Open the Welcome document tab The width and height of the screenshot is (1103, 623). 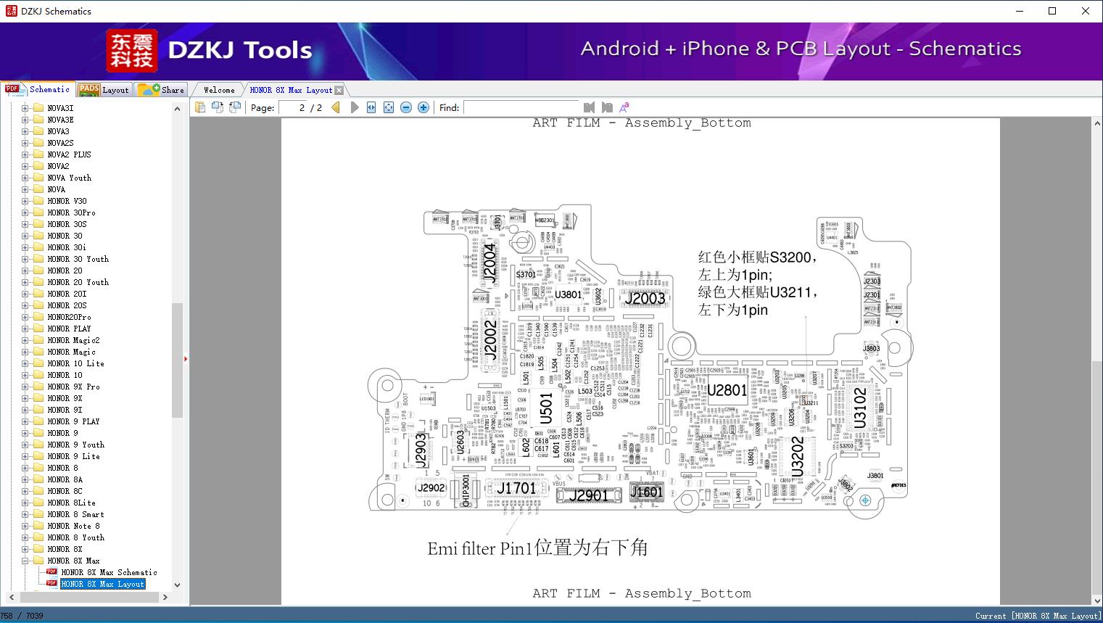219,90
